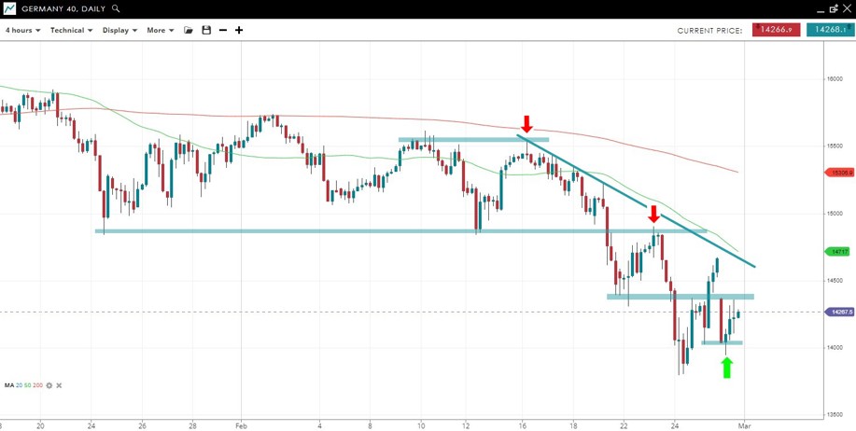The image size is (856, 431).
Task: Zoom in using the plus icon
Action: pyautogui.click(x=239, y=30)
